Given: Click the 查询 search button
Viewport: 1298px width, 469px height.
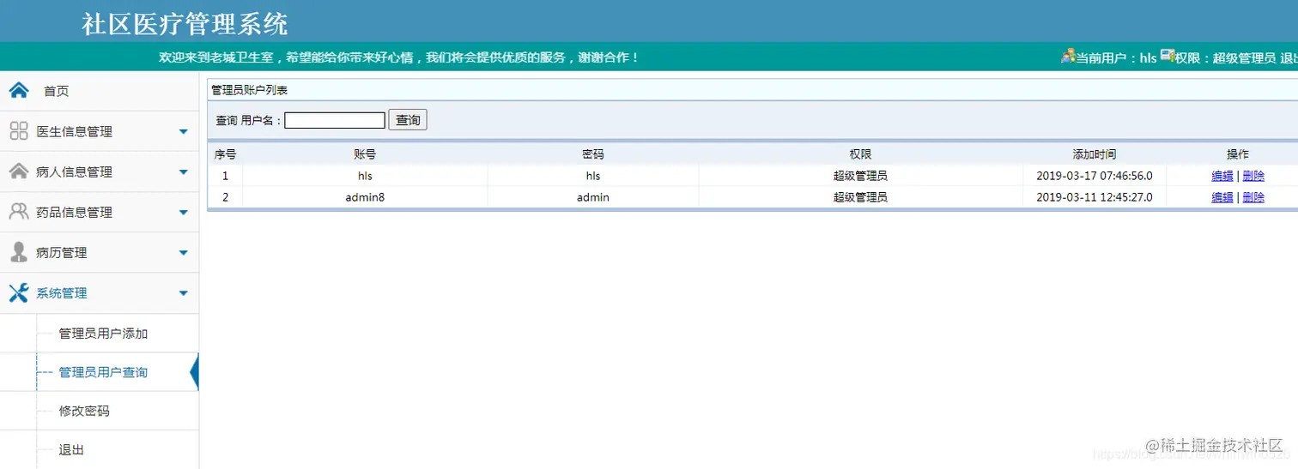Looking at the screenshot, I should 408,120.
